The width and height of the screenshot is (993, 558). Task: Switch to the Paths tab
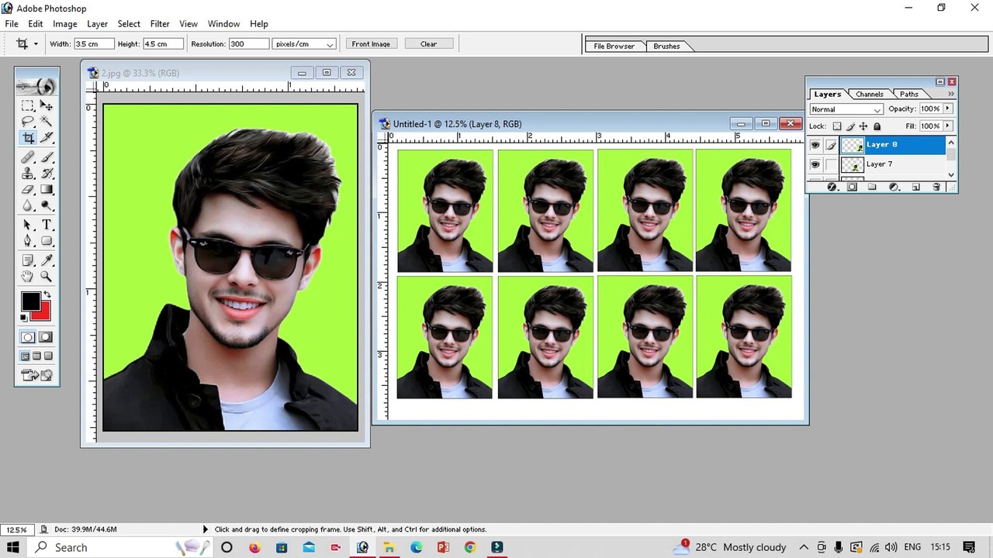coord(908,95)
